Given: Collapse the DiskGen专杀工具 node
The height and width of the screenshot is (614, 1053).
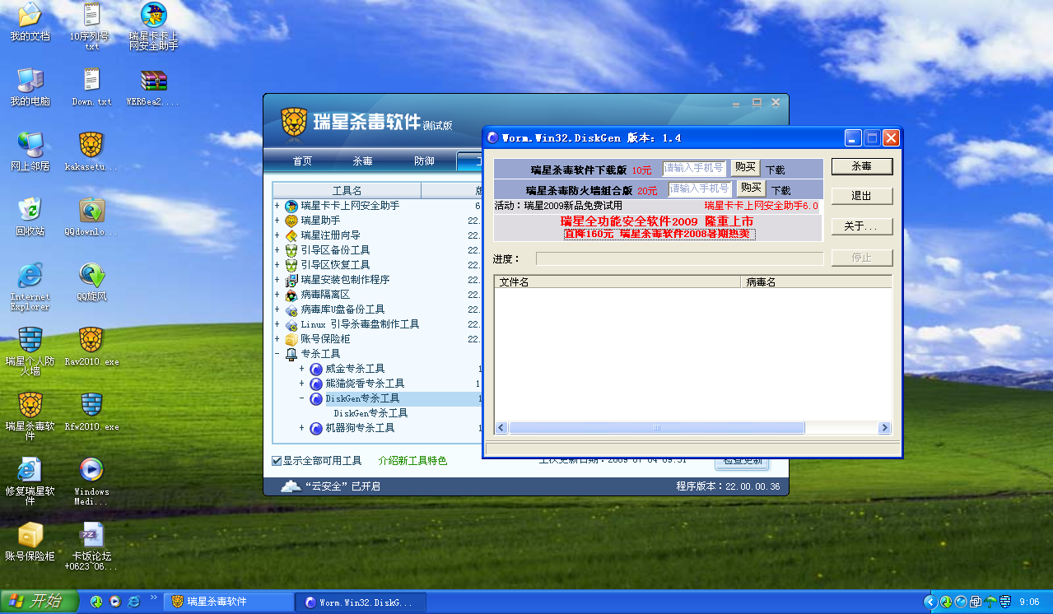Looking at the screenshot, I should click(x=302, y=398).
